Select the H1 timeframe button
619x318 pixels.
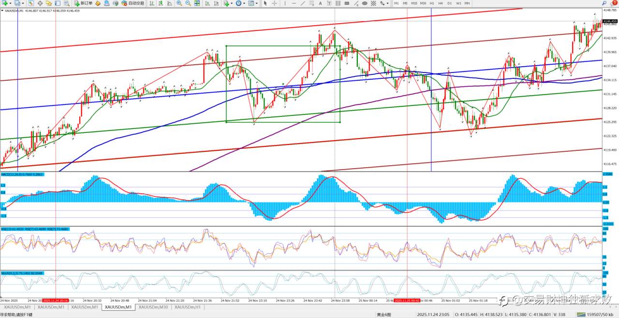432,3
